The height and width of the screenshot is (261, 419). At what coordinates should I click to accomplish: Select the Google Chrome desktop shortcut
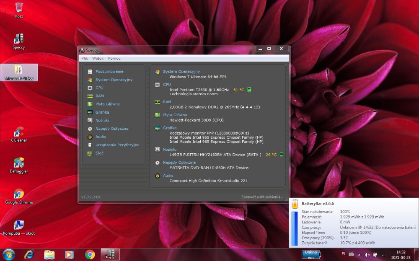pos(19,197)
